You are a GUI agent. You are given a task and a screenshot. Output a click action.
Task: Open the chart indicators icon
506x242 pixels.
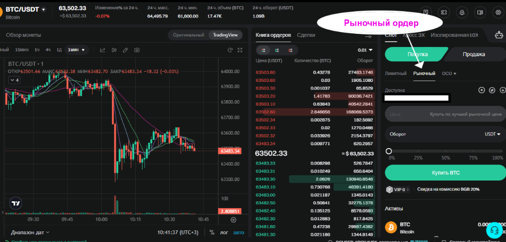[x=103, y=50]
